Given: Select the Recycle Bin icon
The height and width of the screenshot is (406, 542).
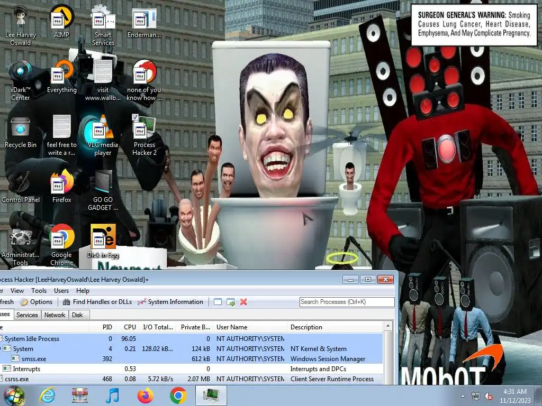Looking at the screenshot, I should tap(21, 132).
